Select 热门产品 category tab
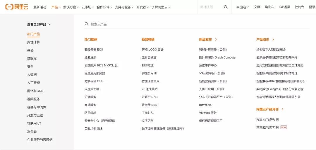This screenshot has width=316, height=150. [33, 34]
